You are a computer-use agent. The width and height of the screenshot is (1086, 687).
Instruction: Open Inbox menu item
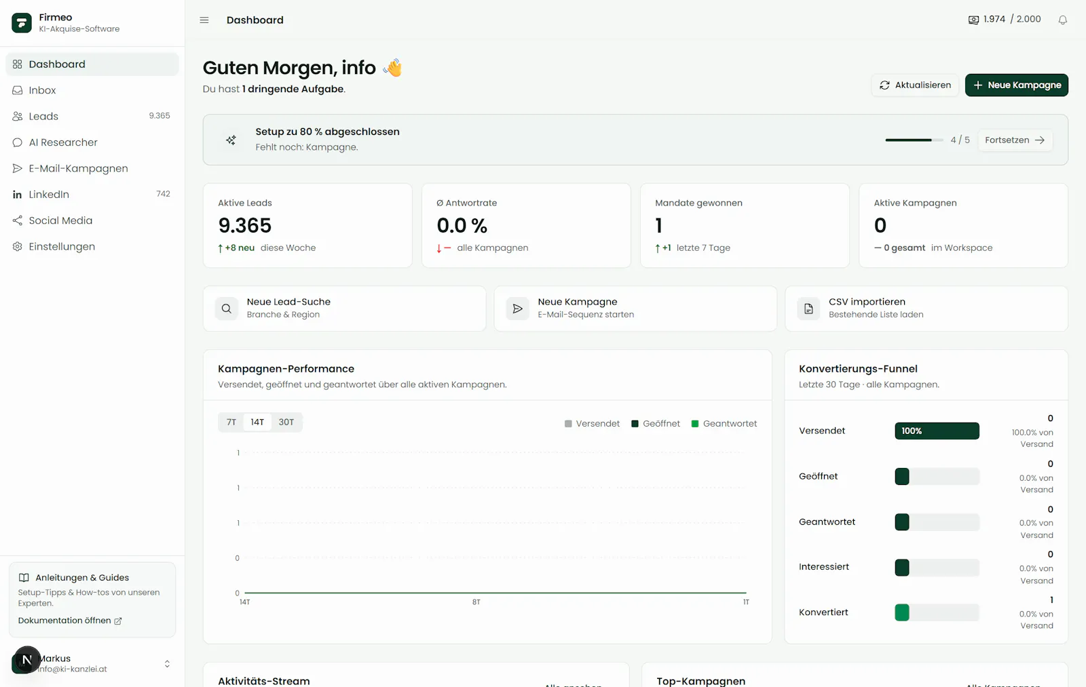click(92, 90)
